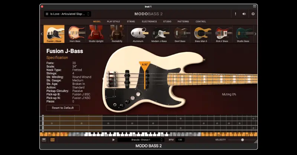Click preset up/down stepper arrows

(x=88, y=14)
